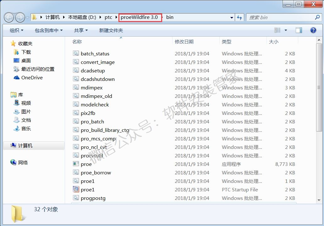
Task: Open the 包含到库中 dropdown menu
Action: tap(49, 31)
